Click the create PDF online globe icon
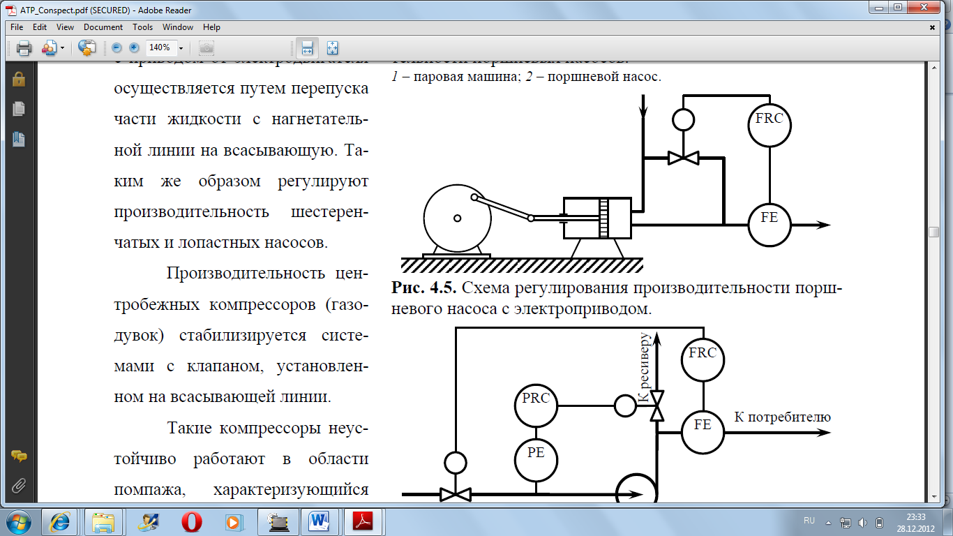The width and height of the screenshot is (953, 536). coord(87,48)
